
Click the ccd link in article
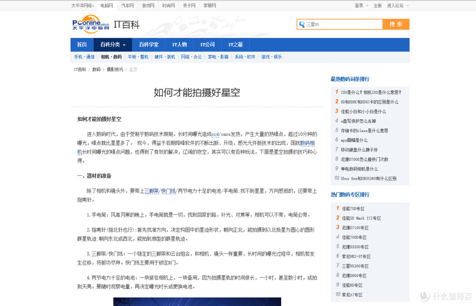[215, 134]
